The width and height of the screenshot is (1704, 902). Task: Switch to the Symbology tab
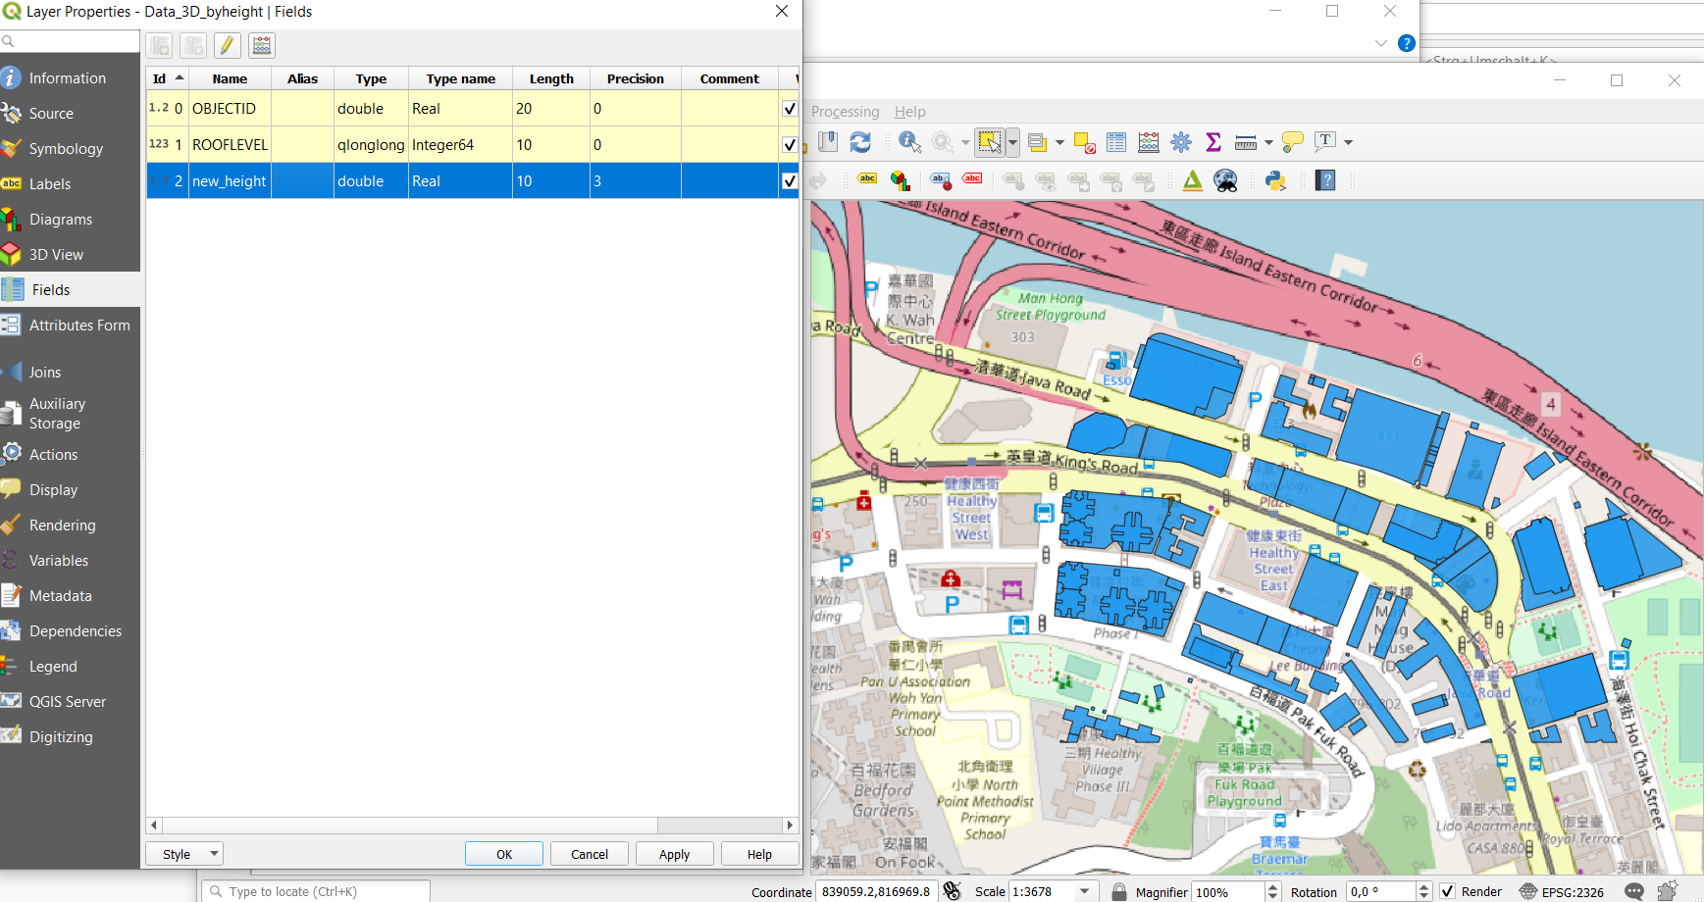(69, 148)
